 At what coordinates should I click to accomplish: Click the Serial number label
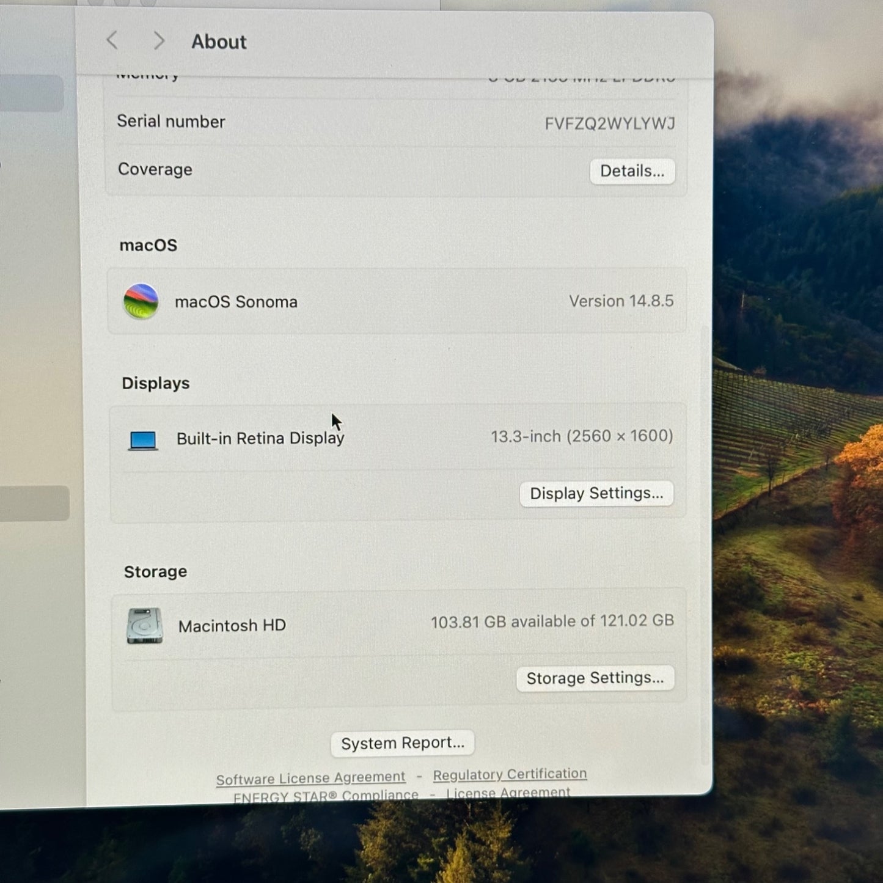[171, 122]
